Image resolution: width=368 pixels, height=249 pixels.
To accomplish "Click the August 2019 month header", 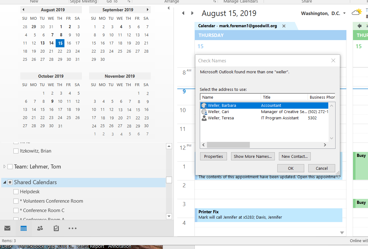I will (x=53, y=10).
